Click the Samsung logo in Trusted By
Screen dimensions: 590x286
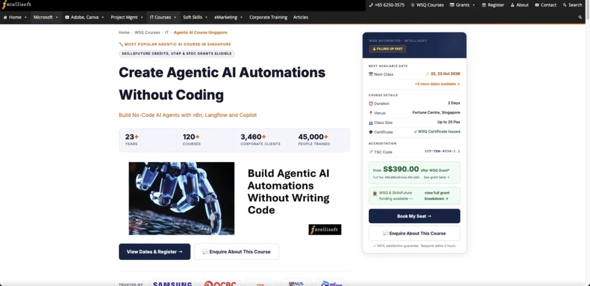(172, 284)
